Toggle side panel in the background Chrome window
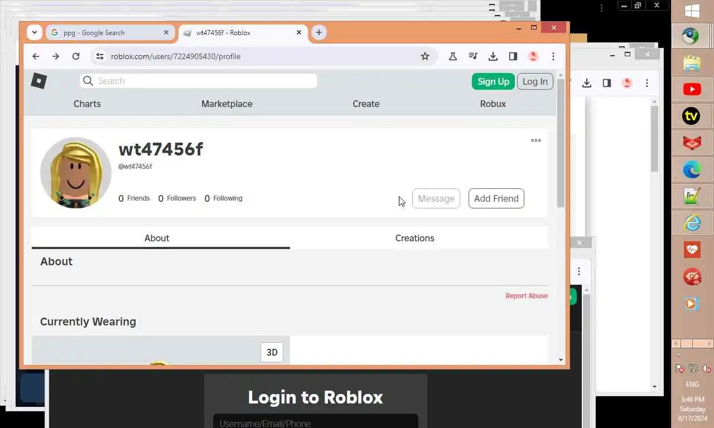 tap(607, 83)
